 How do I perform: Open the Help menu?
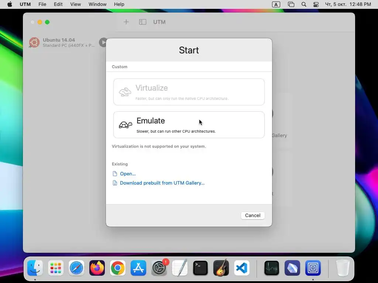click(x=119, y=4)
